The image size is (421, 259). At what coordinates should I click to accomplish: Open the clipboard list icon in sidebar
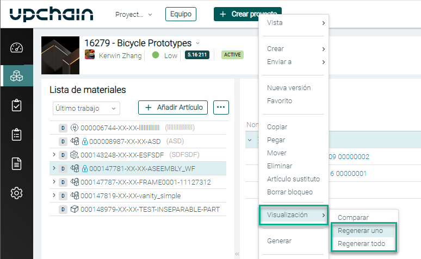[x=17, y=134]
